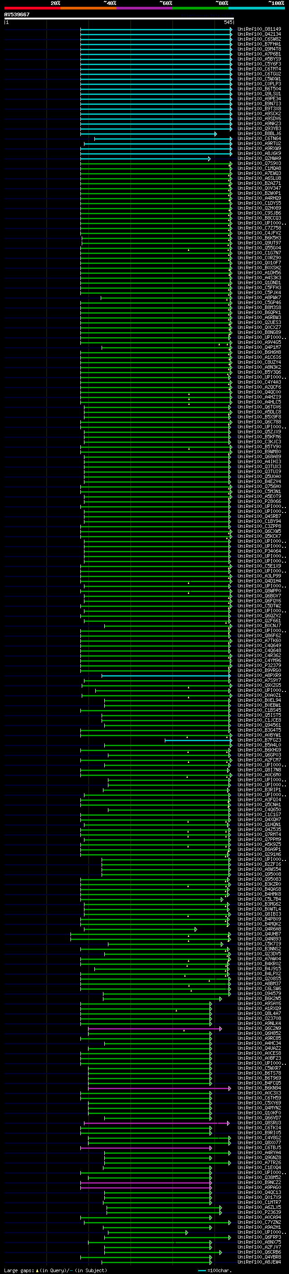The image size is (289, 1274).
Task: Click the UniRef100_B9T3X8 label
Action: click(x=259, y=109)
